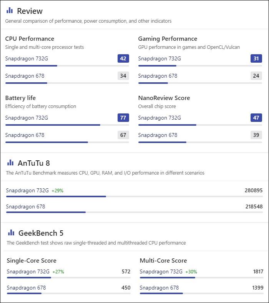Click the Snapdragon 732G Battery life bar
This screenshot has height=303, width=269.
click(x=53, y=125)
